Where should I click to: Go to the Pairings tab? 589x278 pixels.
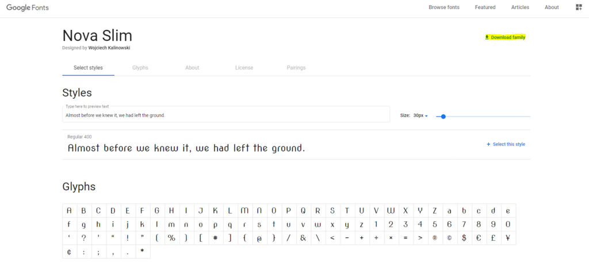click(x=296, y=68)
